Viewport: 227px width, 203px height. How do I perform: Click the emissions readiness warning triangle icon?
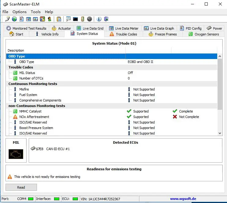pyautogui.click(x=10, y=177)
